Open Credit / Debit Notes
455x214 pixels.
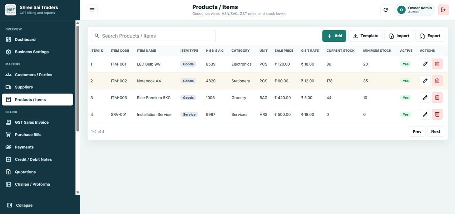click(37, 159)
